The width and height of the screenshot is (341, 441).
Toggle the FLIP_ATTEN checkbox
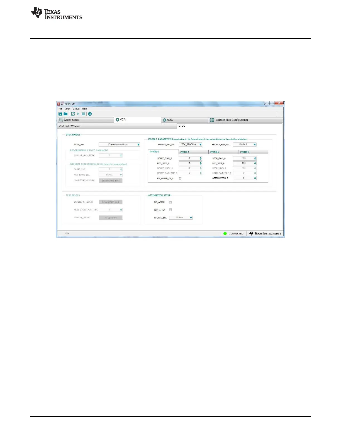[x=170, y=210]
